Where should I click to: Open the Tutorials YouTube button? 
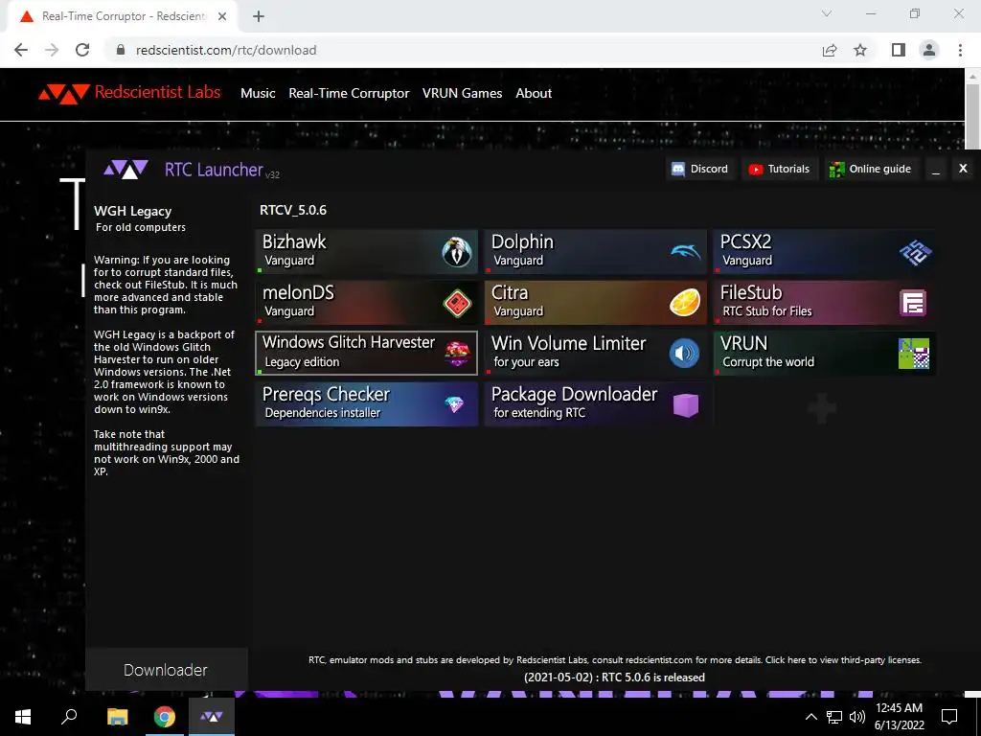[780, 169]
